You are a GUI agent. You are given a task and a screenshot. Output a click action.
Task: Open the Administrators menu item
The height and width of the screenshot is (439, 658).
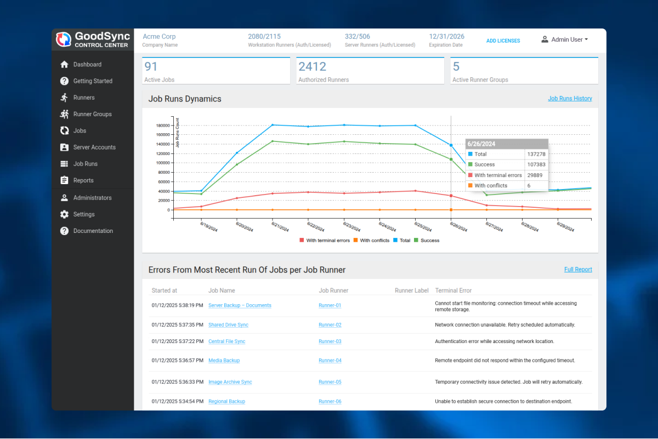pyautogui.click(x=92, y=198)
